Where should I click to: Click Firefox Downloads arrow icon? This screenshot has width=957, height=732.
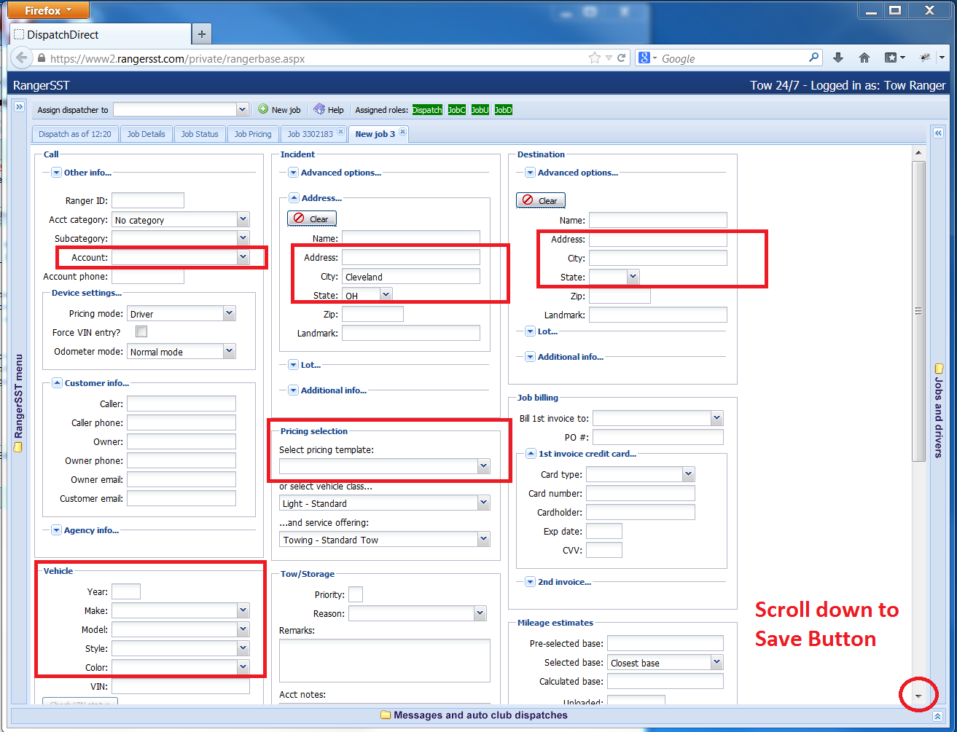838,58
